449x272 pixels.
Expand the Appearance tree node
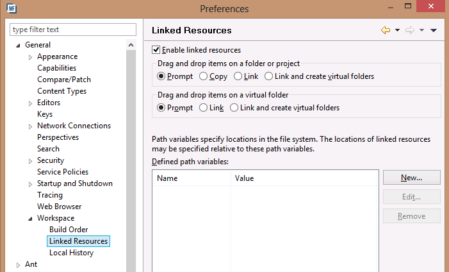[30, 57]
